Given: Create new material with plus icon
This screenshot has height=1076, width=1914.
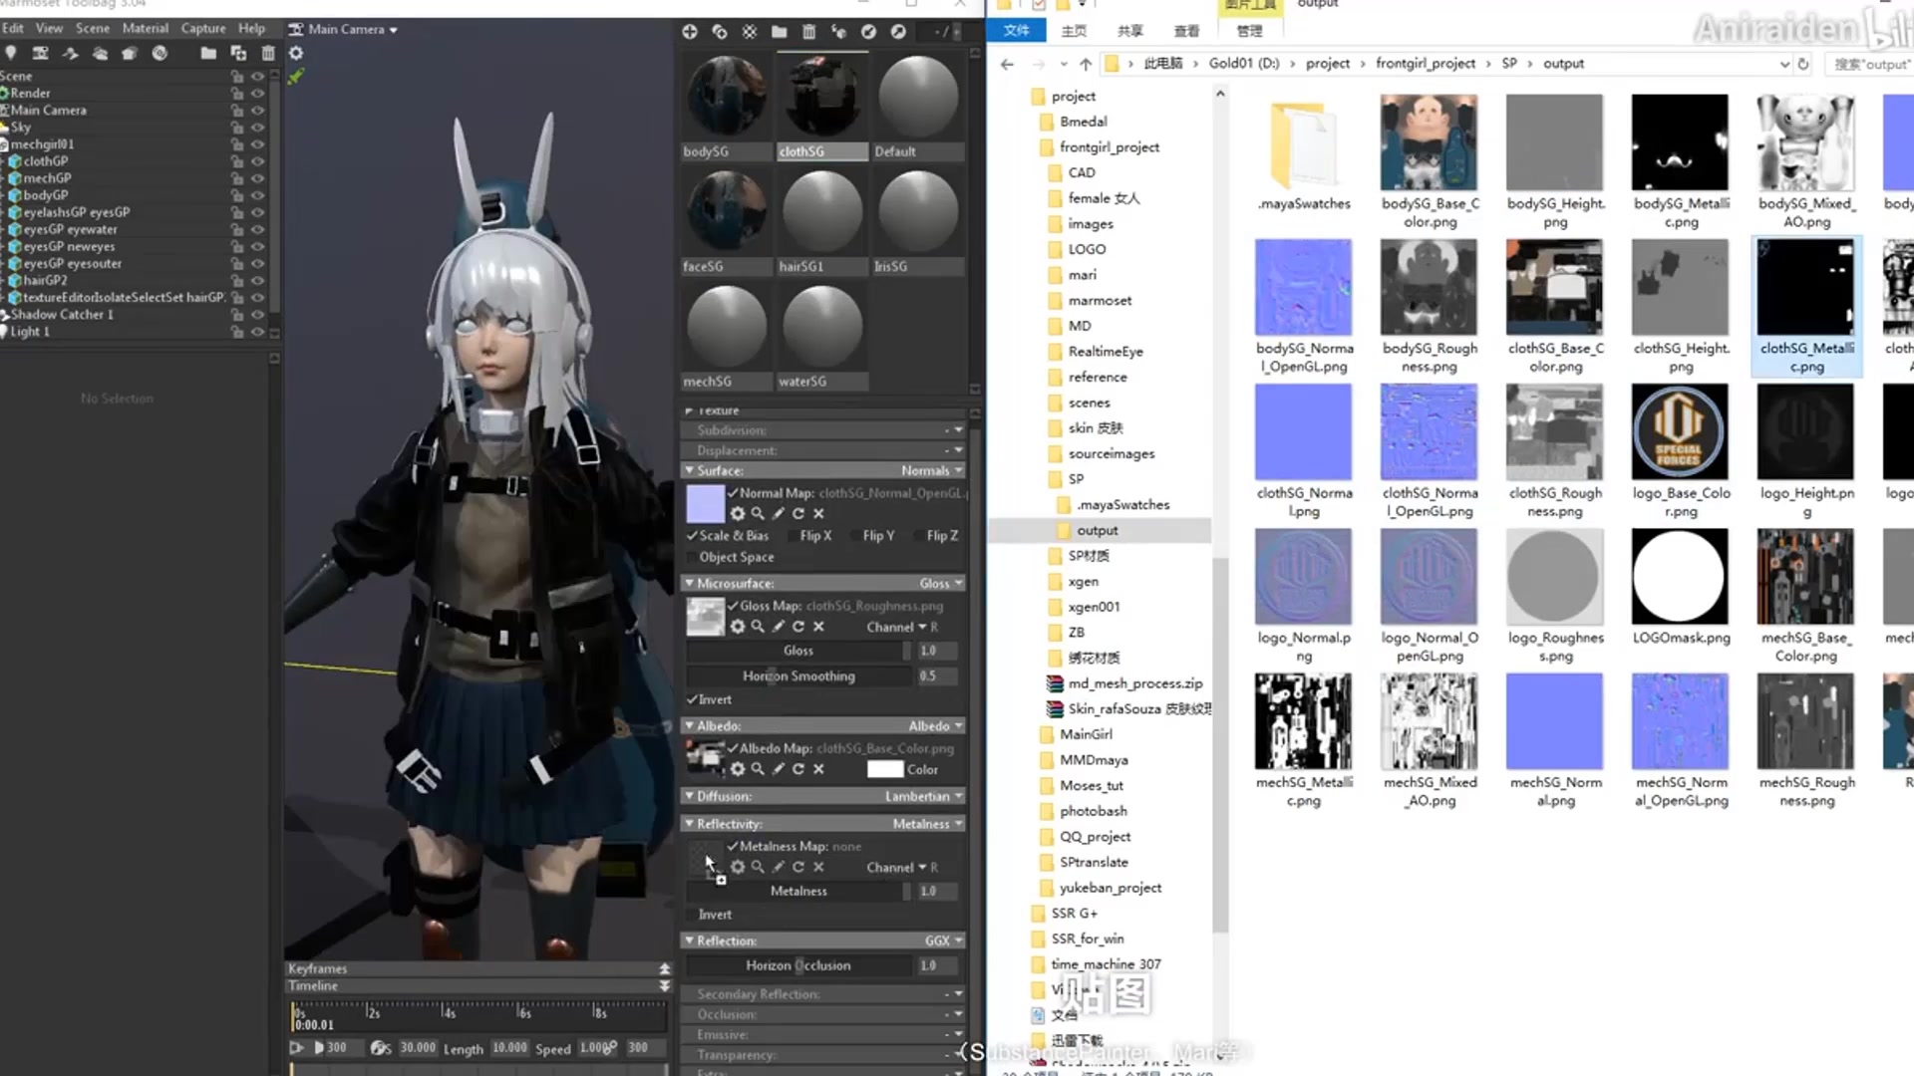Looking at the screenshot, I should (689, 32).
